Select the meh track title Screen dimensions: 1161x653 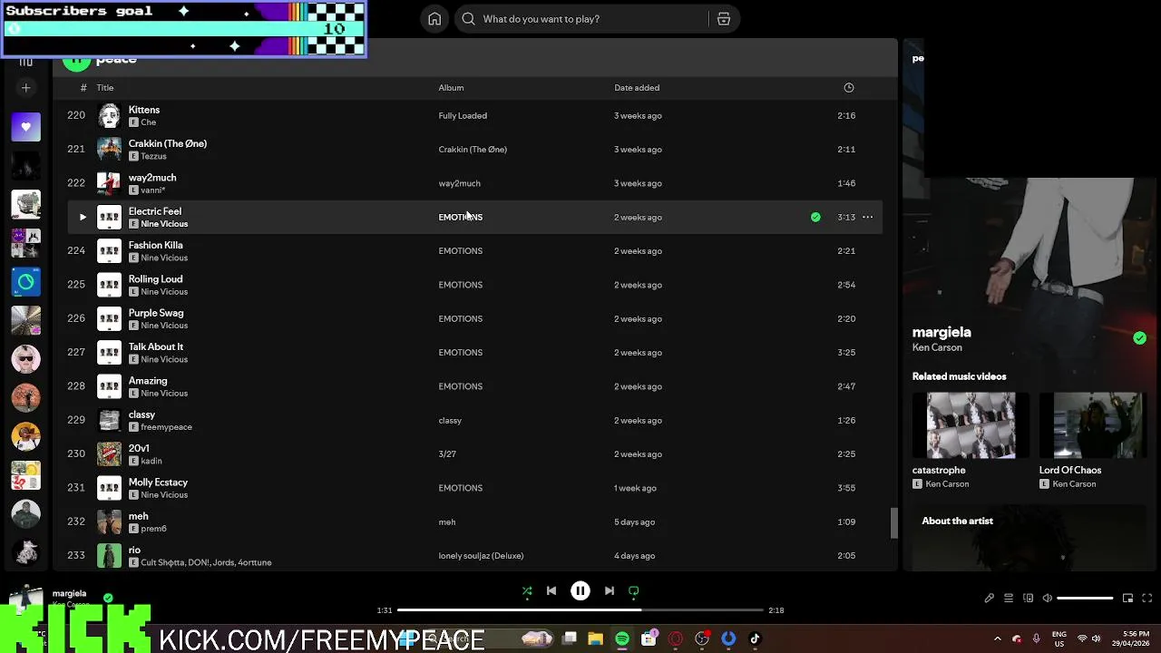point(138,516)
